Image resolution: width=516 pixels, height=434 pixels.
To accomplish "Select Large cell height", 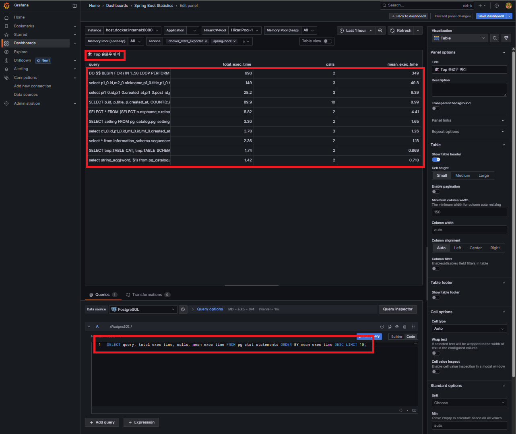I will (x=484, y=176).
